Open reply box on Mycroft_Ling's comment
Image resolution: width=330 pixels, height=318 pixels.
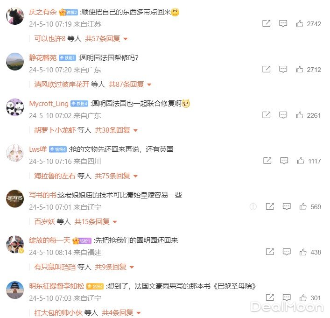[x=283, y=115]
